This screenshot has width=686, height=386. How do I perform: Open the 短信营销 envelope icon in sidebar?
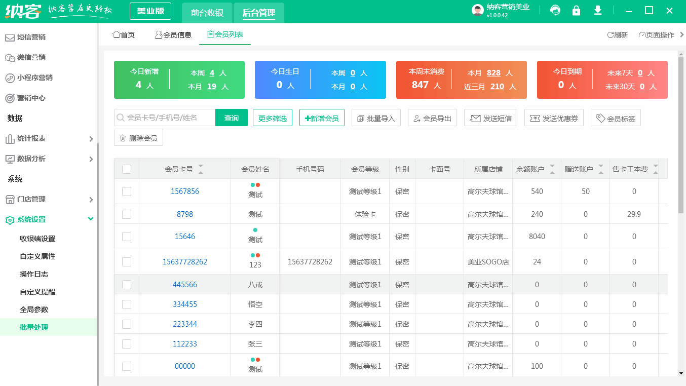click(x=11, y=37)
